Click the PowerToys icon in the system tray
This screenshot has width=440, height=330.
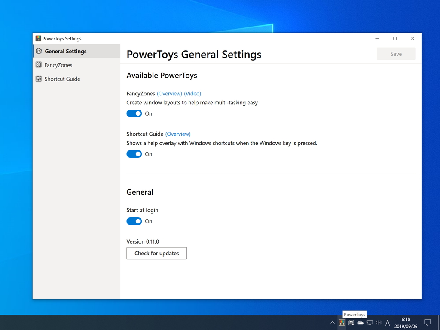[x=341, y=323]
